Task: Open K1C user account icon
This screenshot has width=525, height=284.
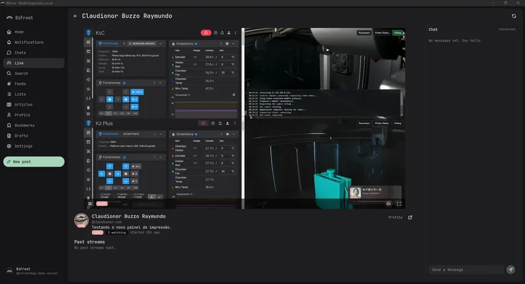Action: pos(228,33)
